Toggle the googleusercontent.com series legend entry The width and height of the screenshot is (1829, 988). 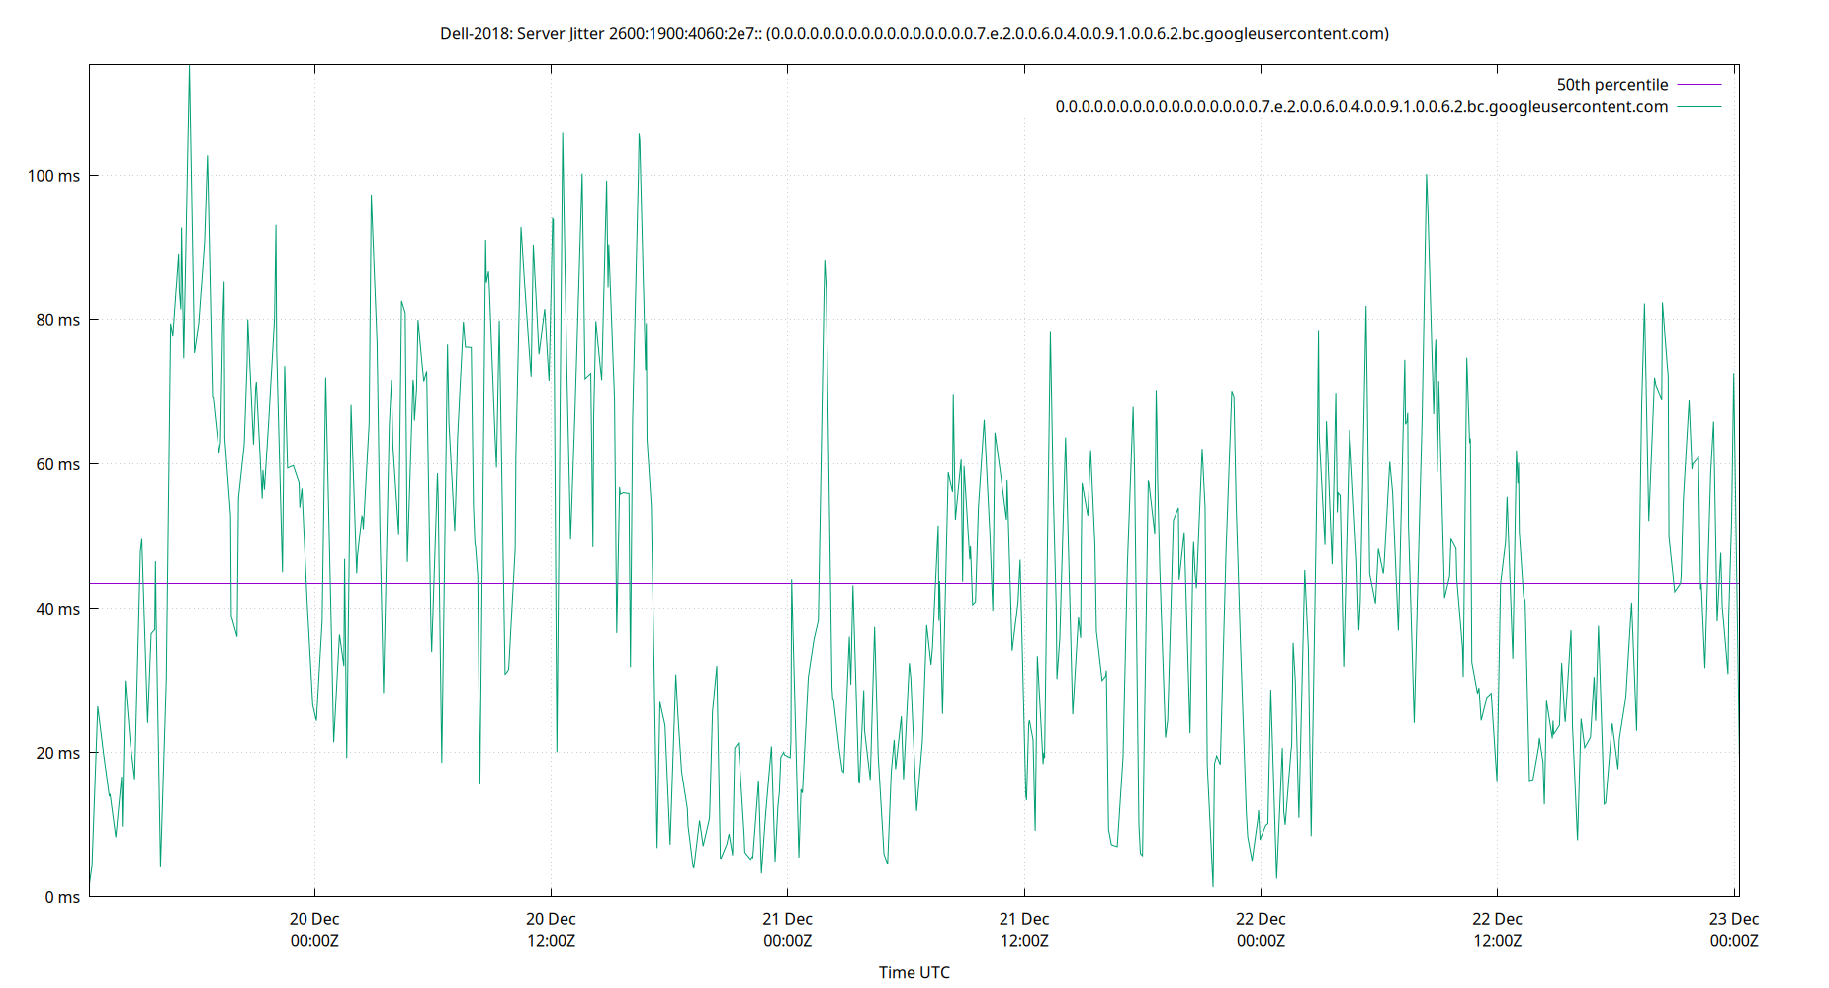click(1360, 106)
